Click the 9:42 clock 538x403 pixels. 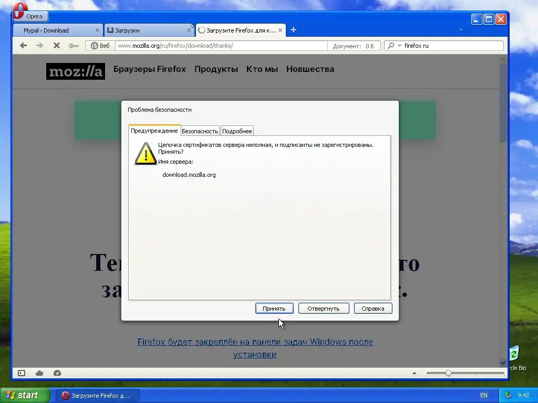[x=523, y=396]
